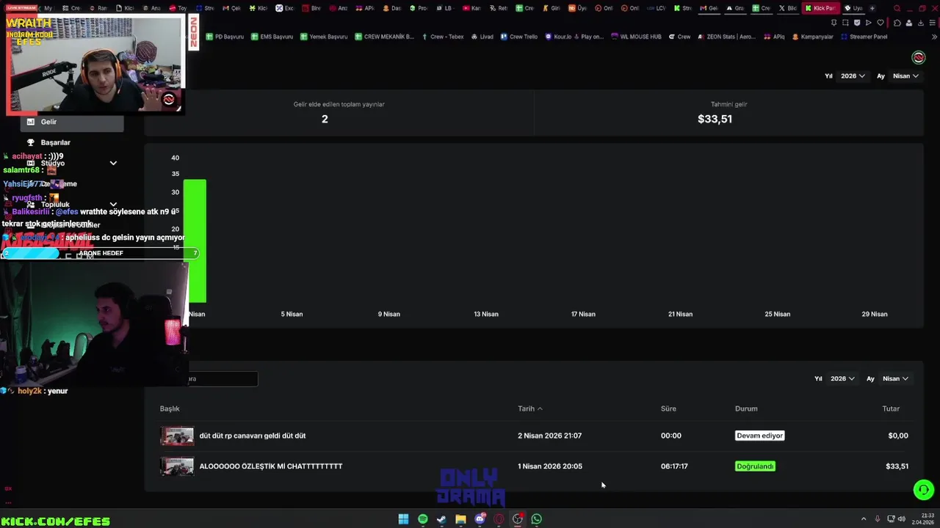Click the heart icon in browser toolbar
The height and width of the screenshot is (528, 940).
881,23
